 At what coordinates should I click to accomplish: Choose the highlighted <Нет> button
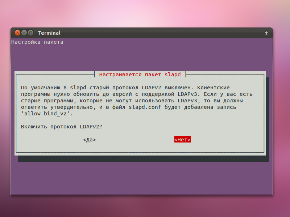click(x=182, y=140)
